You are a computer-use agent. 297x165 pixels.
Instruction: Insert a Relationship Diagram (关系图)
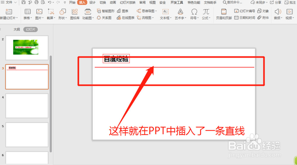click(104, 18)
